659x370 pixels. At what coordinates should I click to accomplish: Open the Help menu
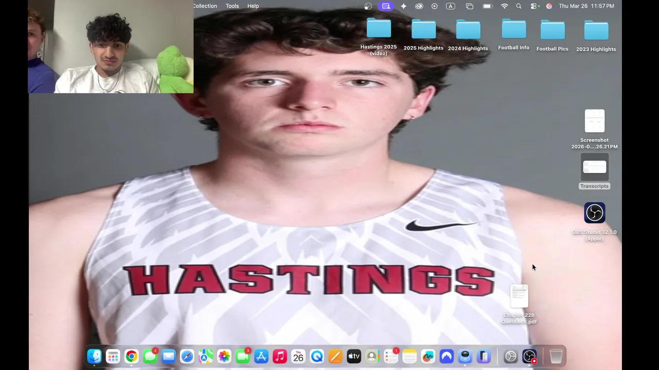point(253,6)
